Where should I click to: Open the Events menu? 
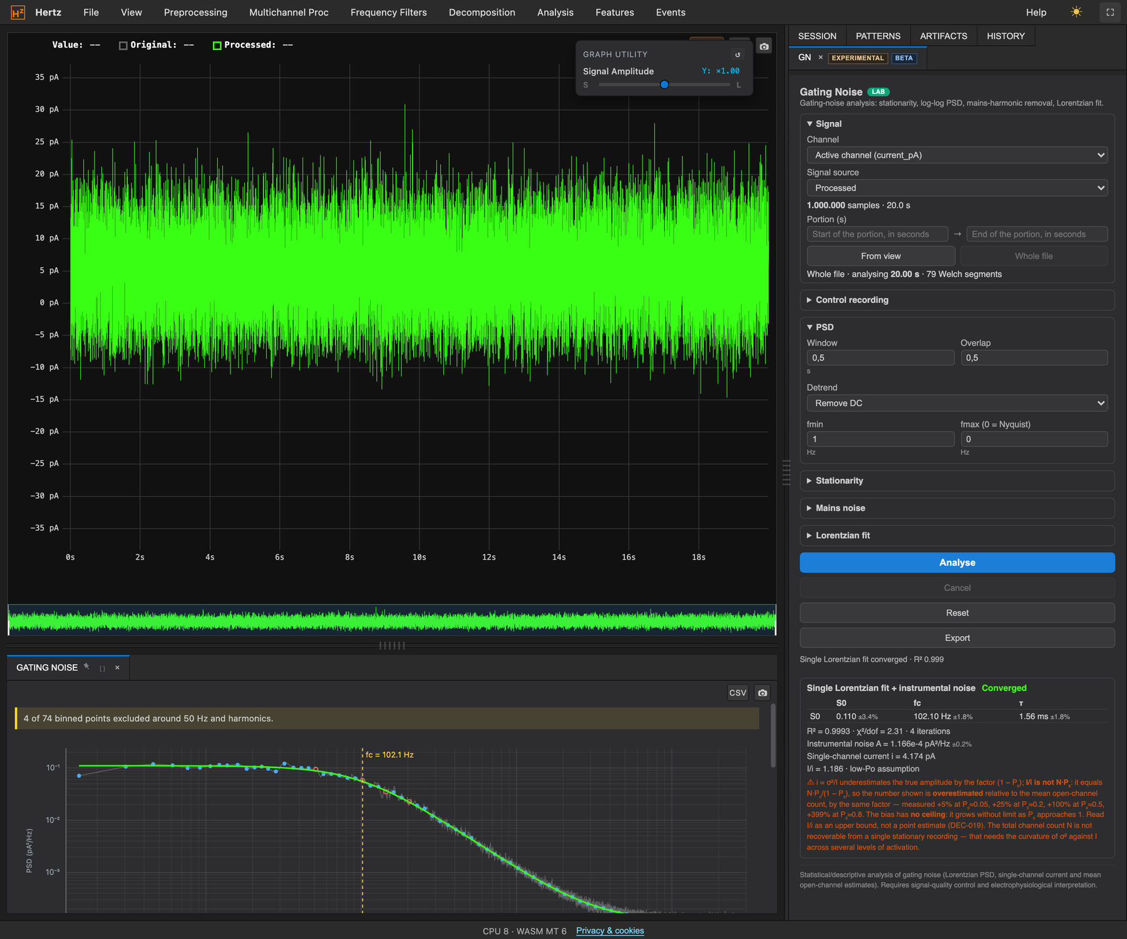tap(671, 13)
